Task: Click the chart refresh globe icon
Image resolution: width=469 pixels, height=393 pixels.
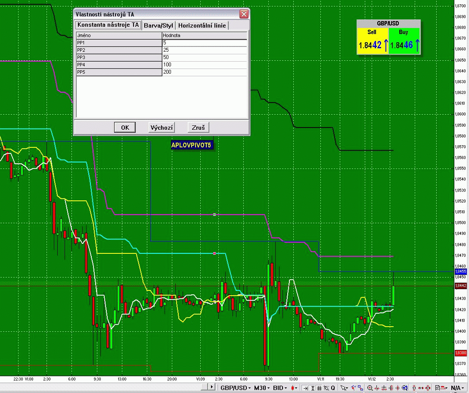Action: pos(405,388)
